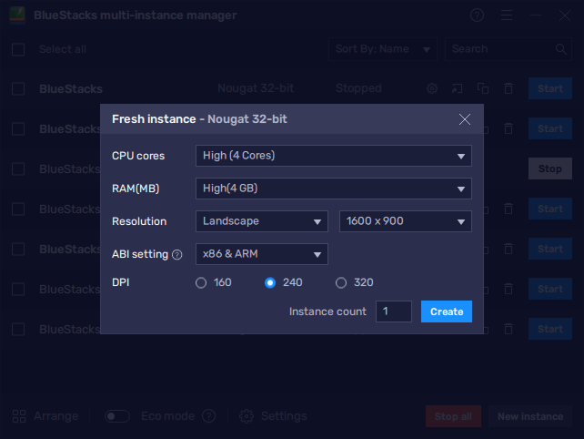Open the Landscape orientation dropdown

(x=261, y=221)
